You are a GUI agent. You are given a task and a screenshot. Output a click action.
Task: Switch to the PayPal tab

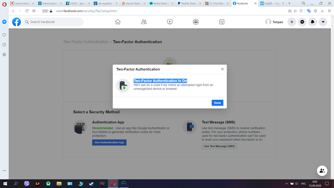point(189,4)
